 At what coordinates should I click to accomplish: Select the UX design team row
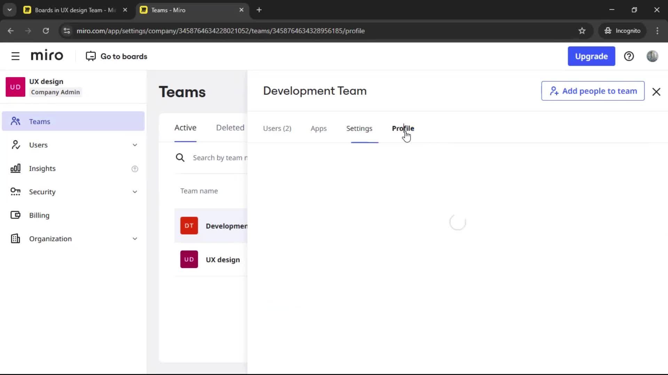[211, 259]
